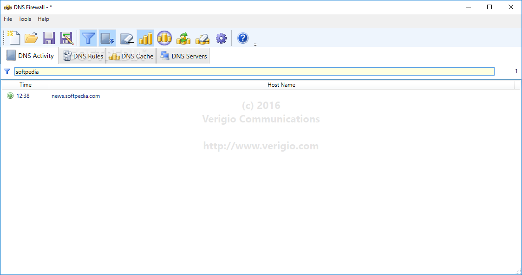Switch to the DNS Activity tab
The image size is (522, 275).
point(30,56)
